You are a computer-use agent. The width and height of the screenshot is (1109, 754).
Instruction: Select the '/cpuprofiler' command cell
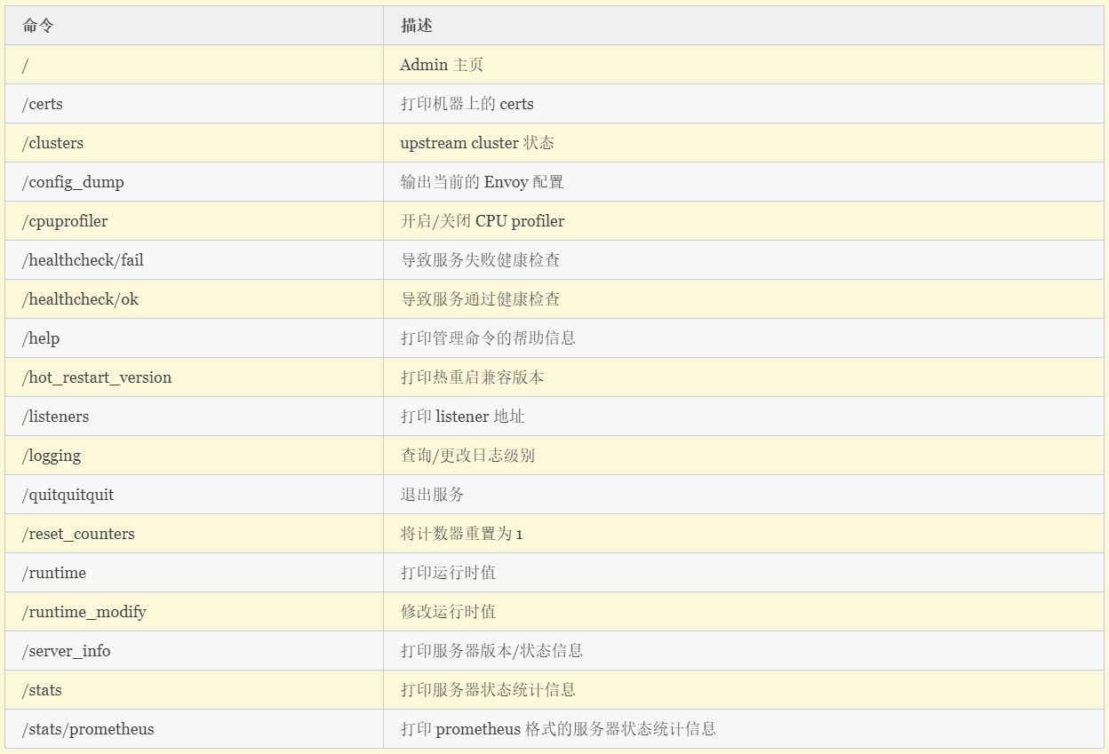pyautogui.click(x=194, y=221)
